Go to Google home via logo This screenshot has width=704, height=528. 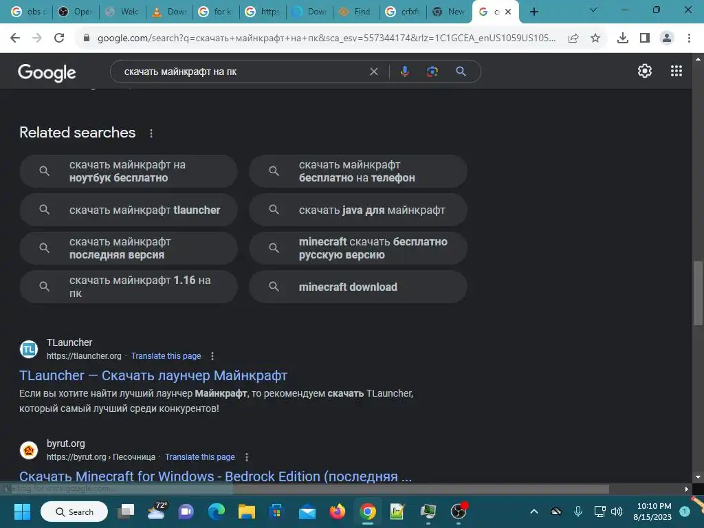tap(47, 71)
